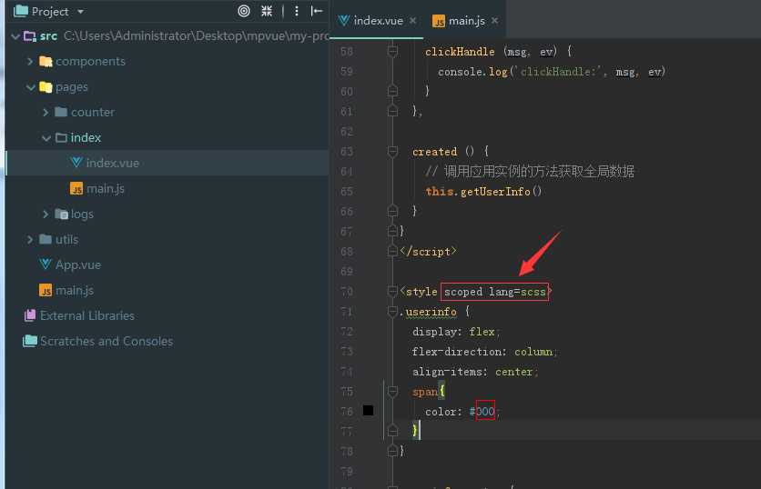The height and width of the screenshot is (489, 761).
Task: Click the #000 color value
Action: pos(482,412)
